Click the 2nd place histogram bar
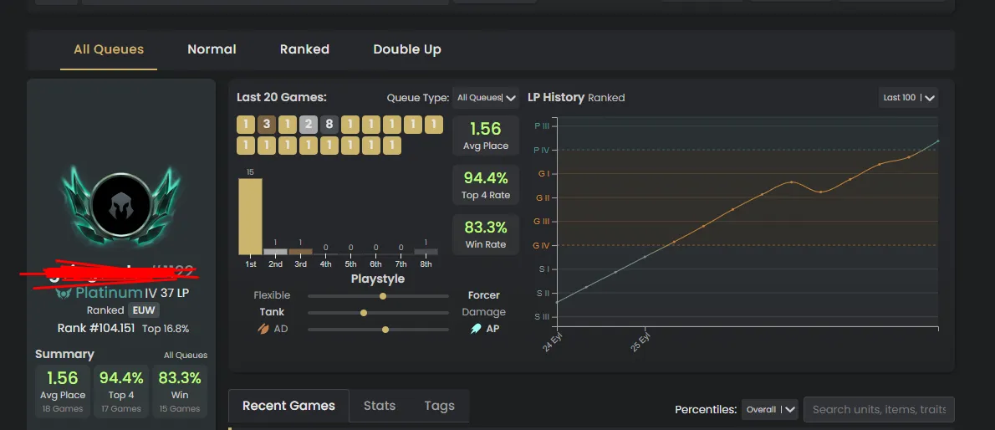995x430 pixels. pyautogui.click(x=275, y=252)
